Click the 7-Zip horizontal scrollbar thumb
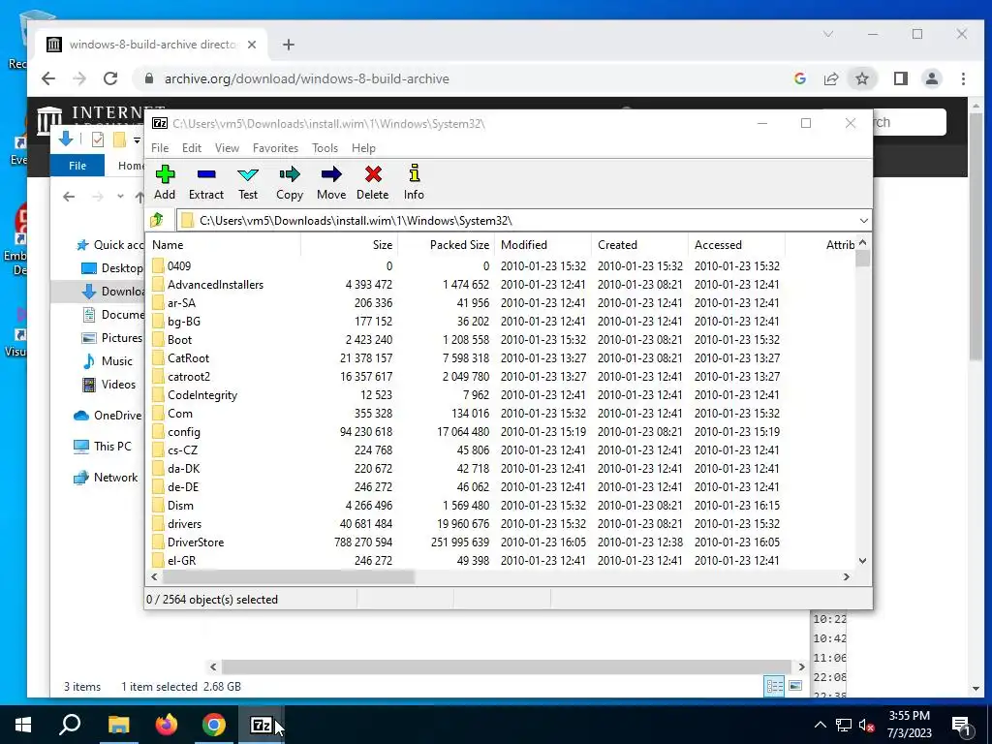 pyautogui.click(x=289, y=576)
